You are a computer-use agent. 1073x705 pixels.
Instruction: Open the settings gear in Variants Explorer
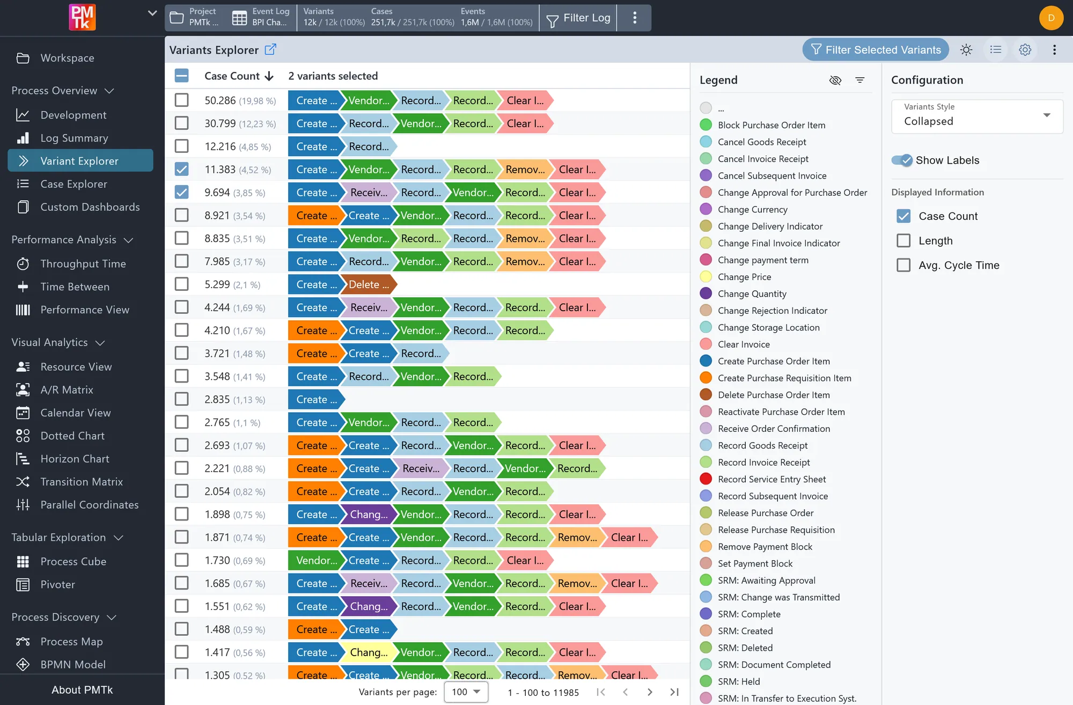(1025, 50)
